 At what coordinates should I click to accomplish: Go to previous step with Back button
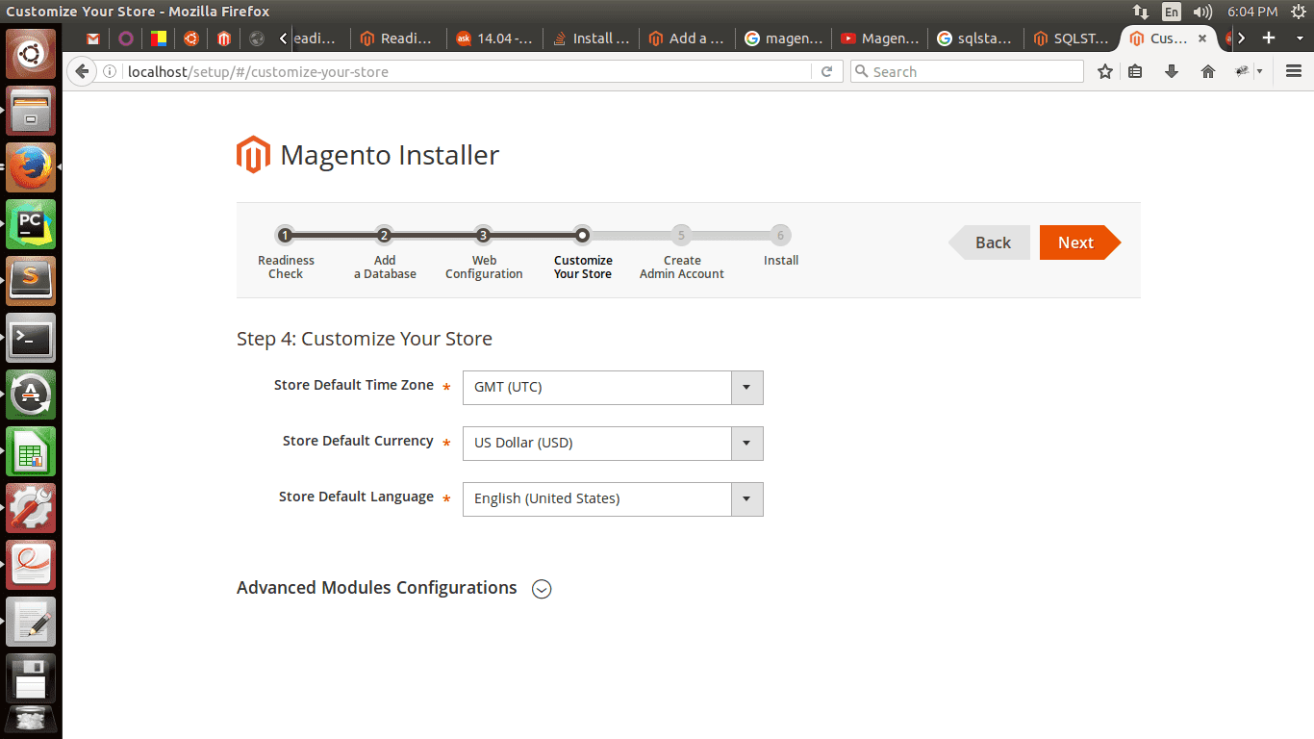click(x=989, y=242)
